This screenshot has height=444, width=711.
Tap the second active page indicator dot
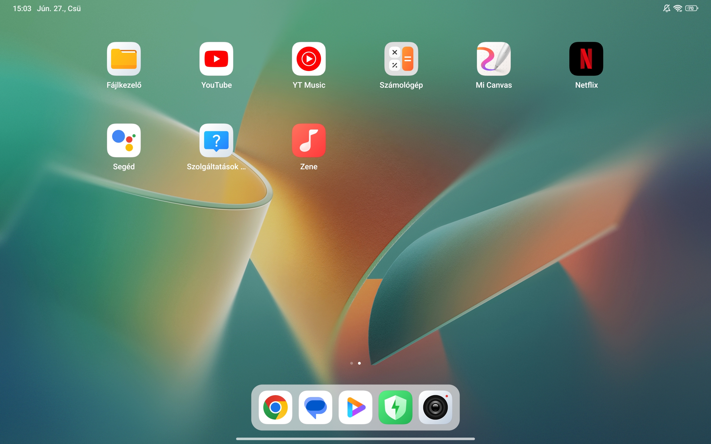point(359,363)
